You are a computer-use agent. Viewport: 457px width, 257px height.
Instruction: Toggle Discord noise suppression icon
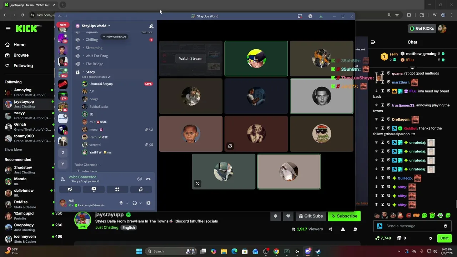pyautogui.click(x=140, y=179)
